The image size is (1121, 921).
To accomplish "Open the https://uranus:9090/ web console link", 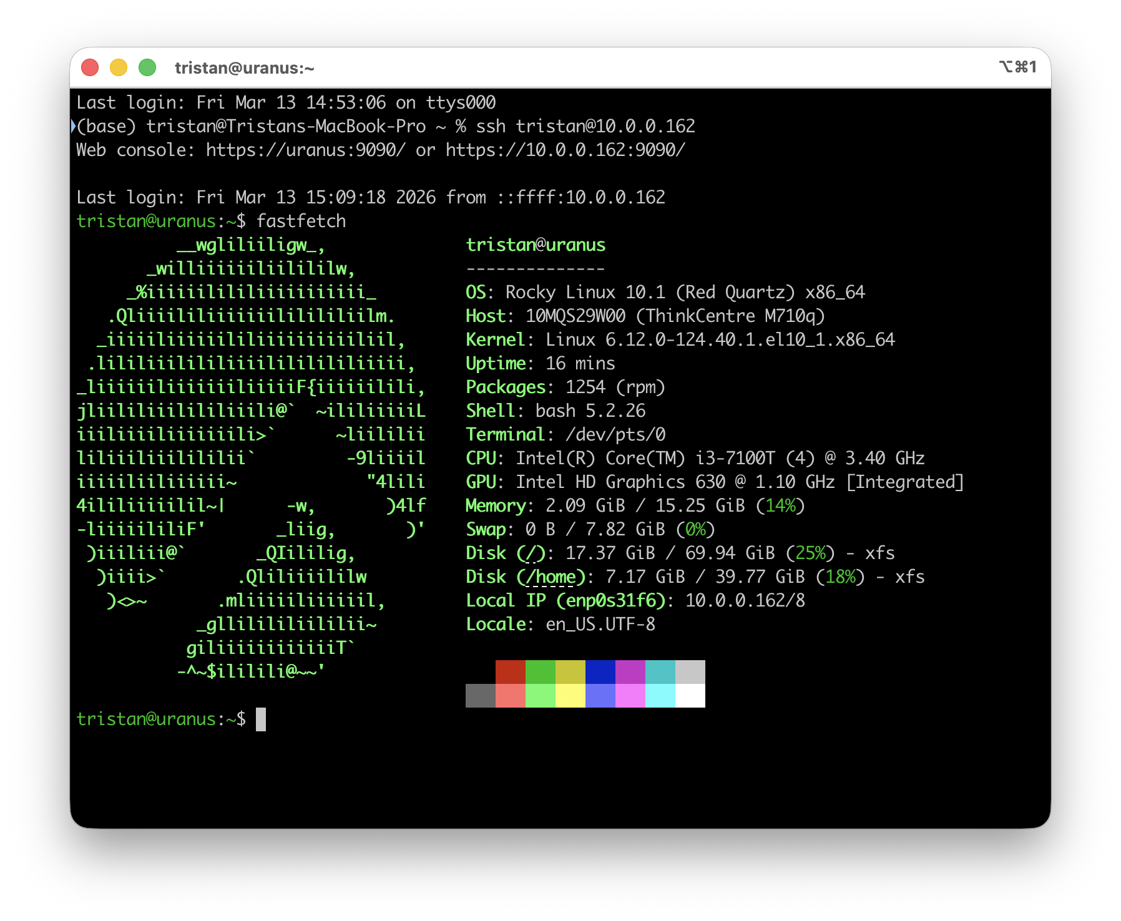I will 305,150.
